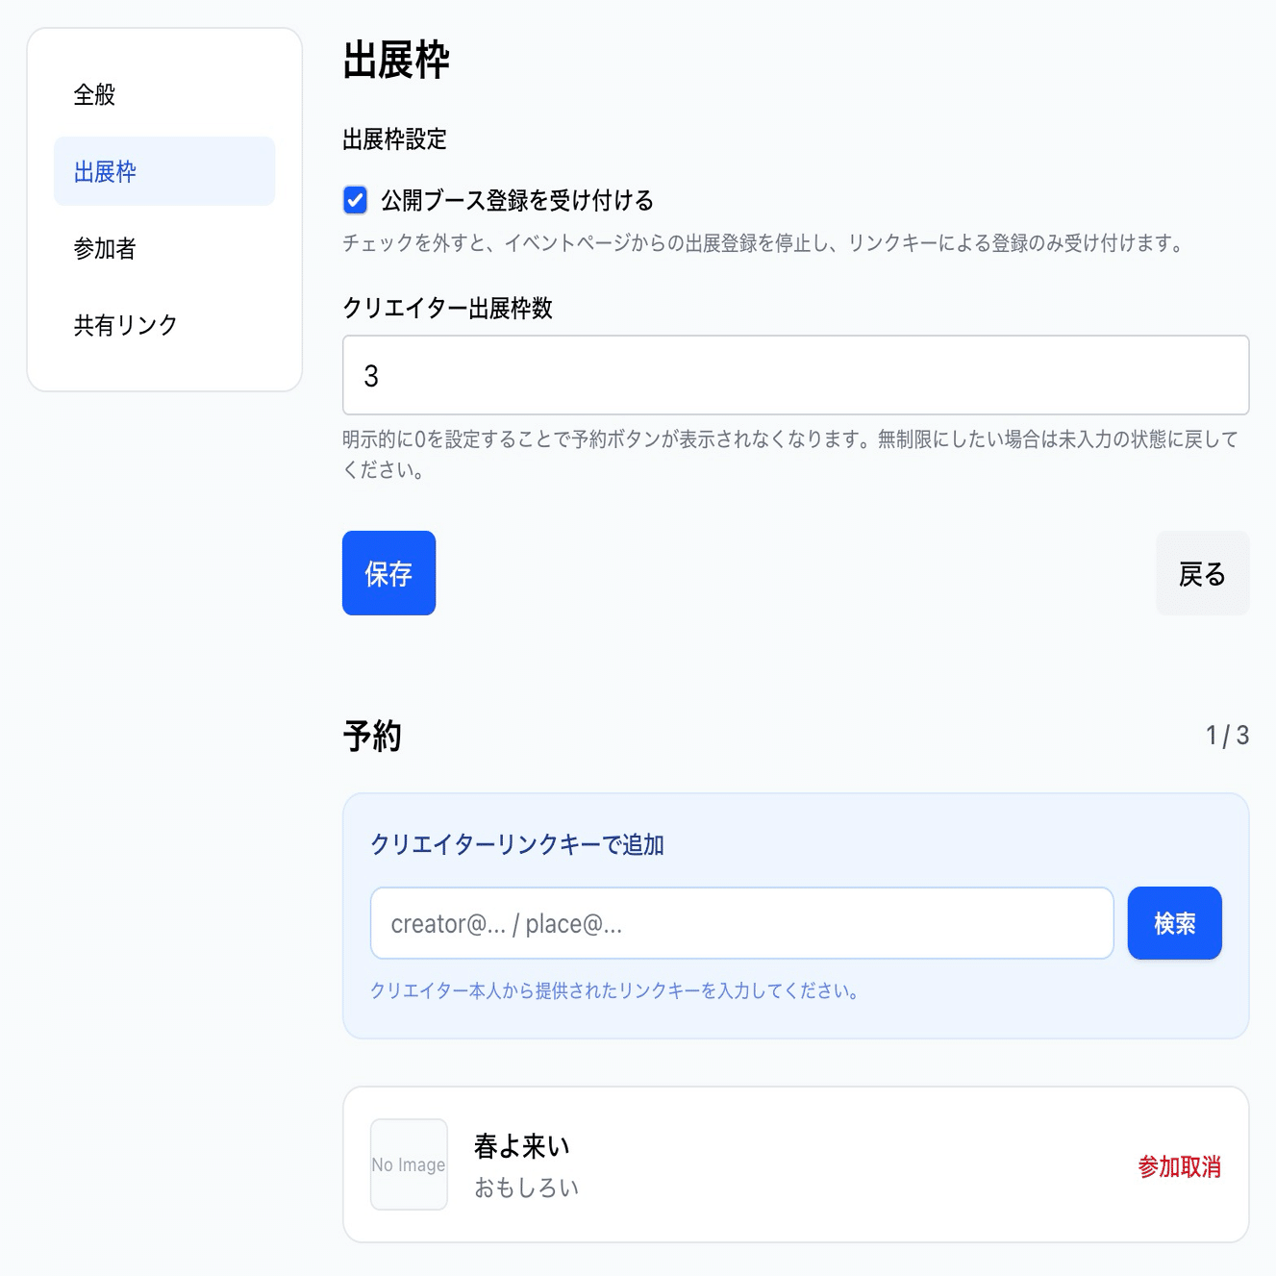Click the No Image thumbnail of 春よ来い

coord(409,1164)
